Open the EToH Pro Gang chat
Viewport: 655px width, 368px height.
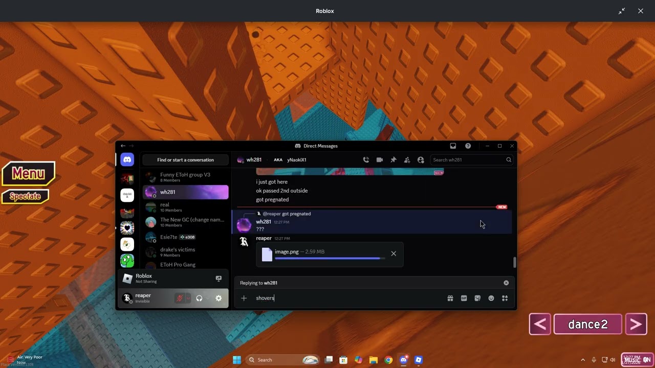point(185,265)
